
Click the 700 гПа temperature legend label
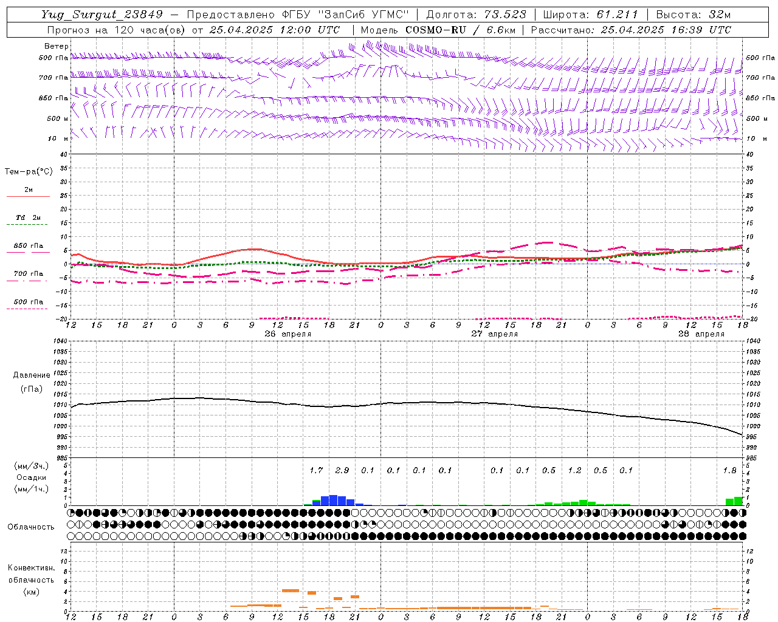click(28, 274)
